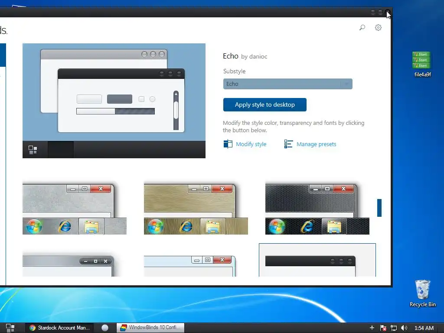Switch to WindowBlinds 10 Config taskbar item

150,328
